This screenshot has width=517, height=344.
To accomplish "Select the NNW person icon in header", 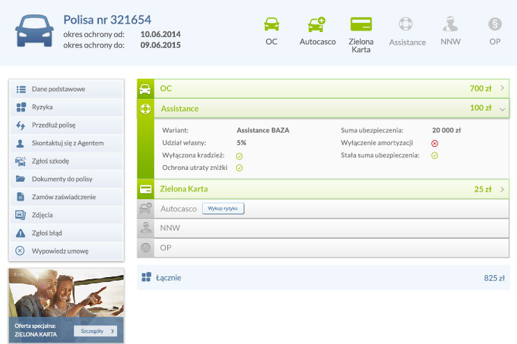I will click(x=450, y=24).
